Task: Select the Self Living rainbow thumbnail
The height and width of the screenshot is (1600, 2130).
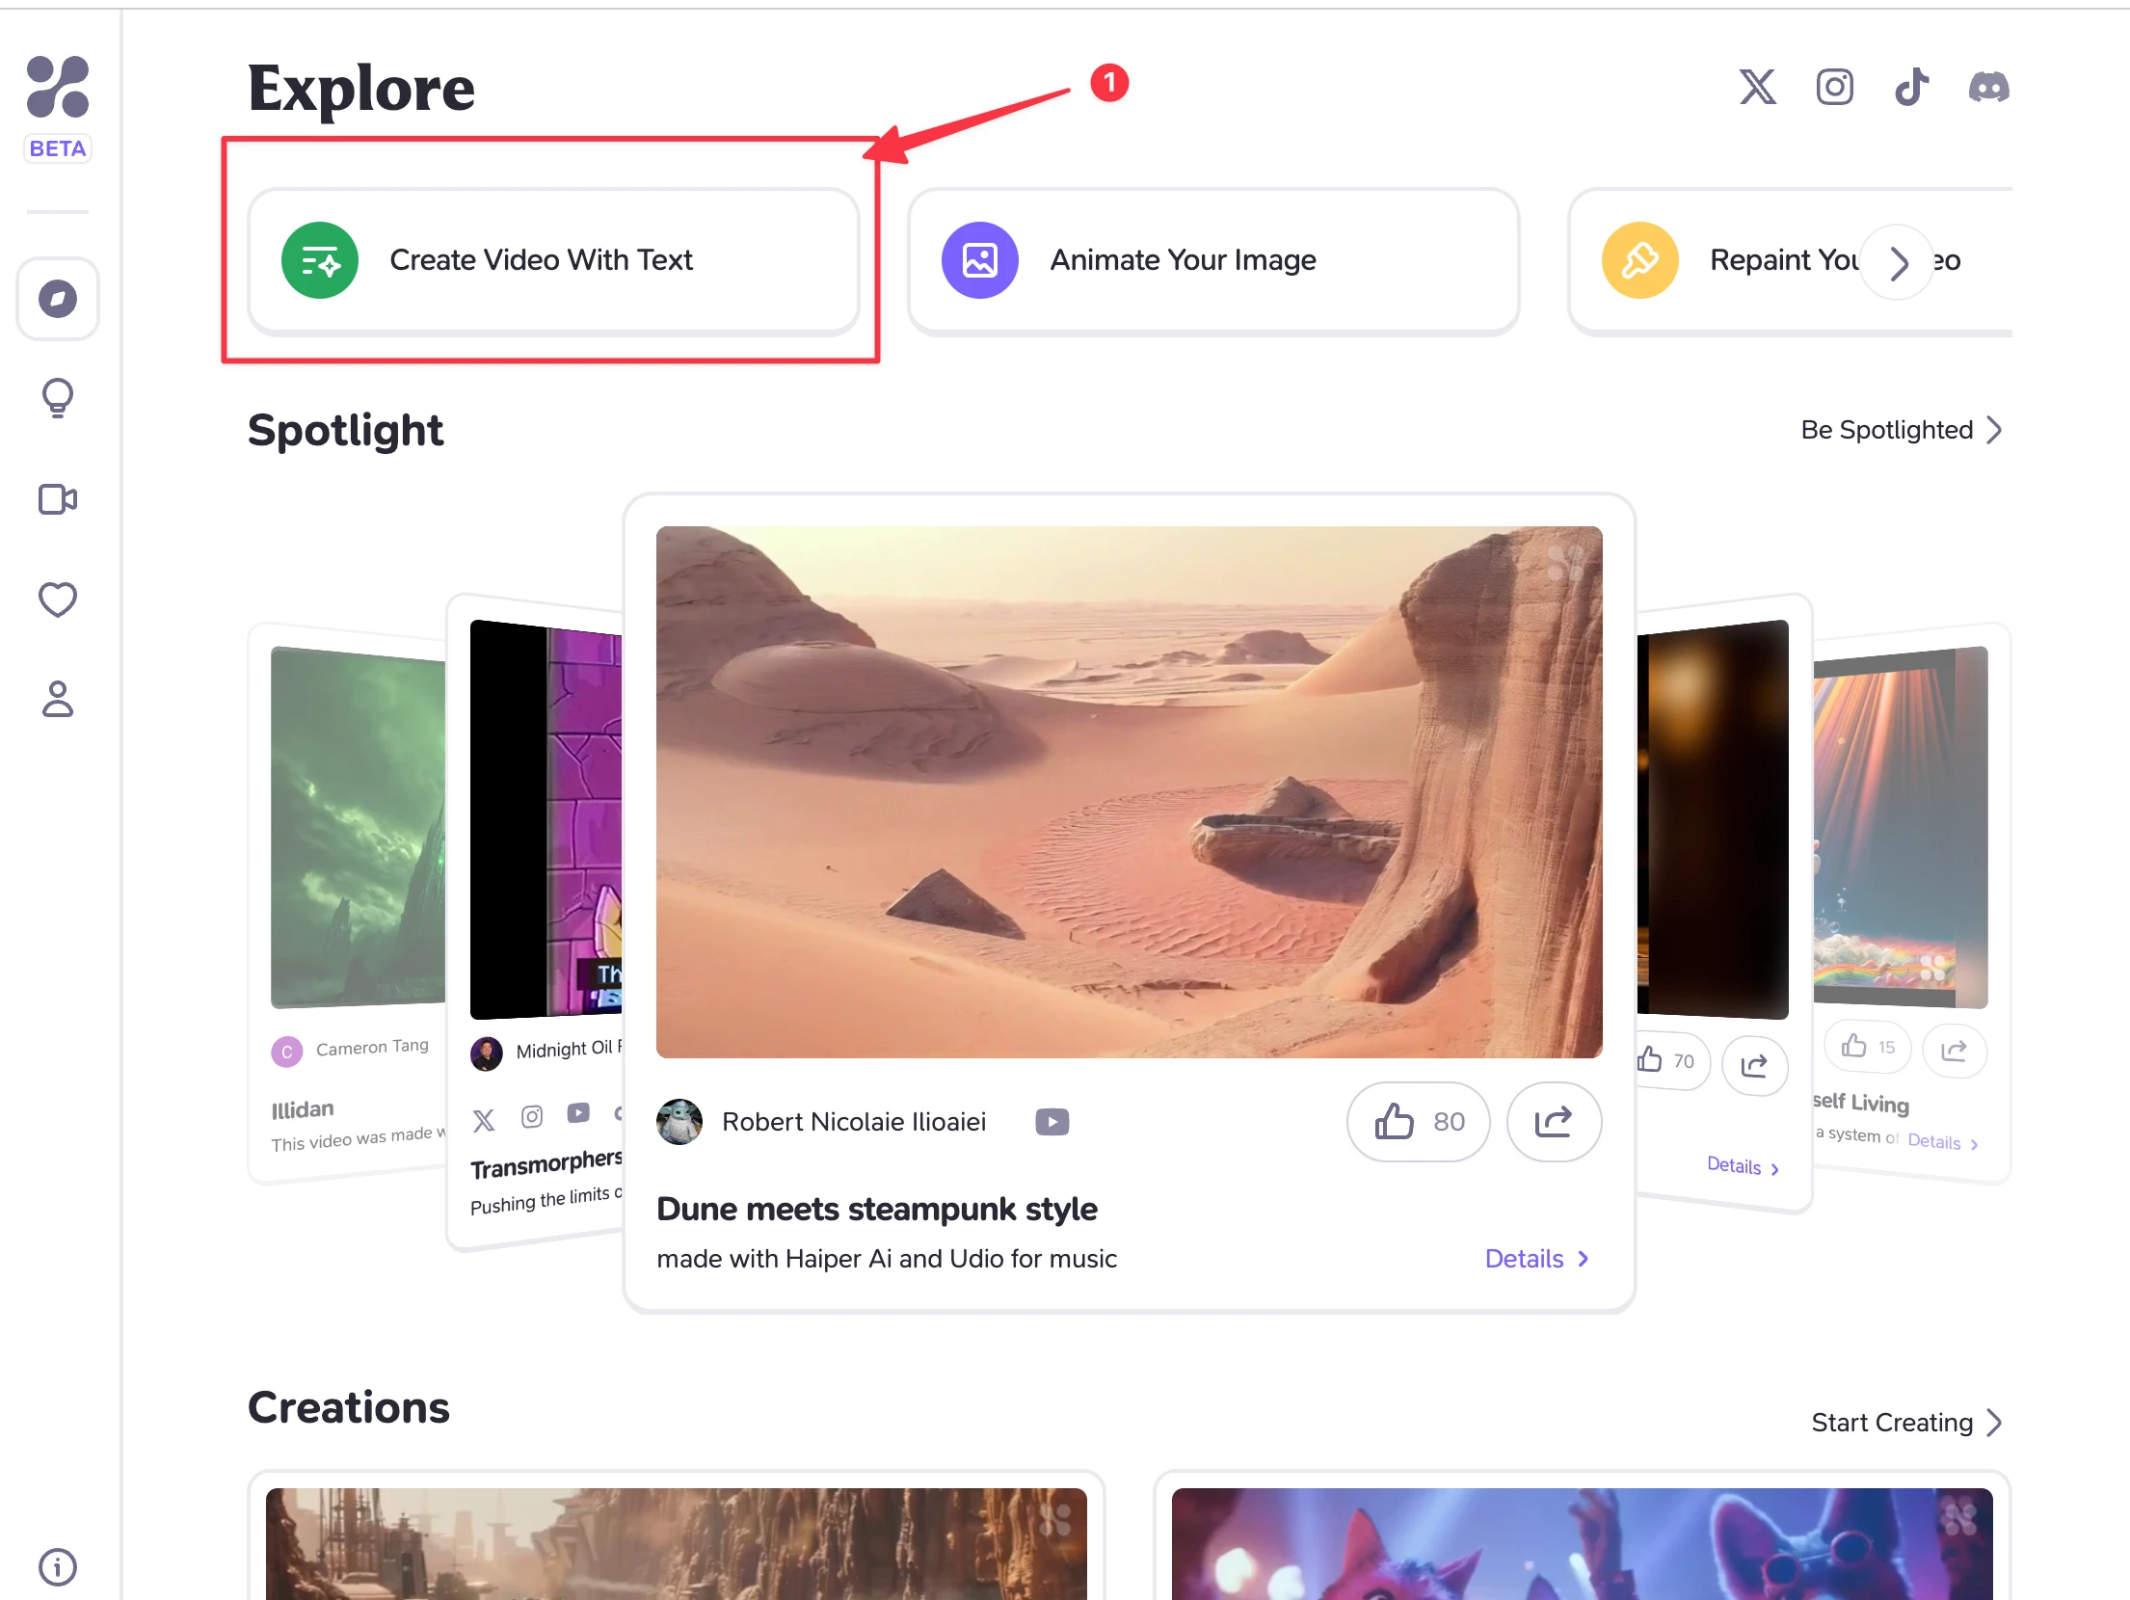Action: coord(1901,827)
